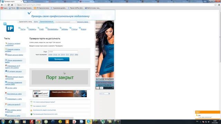Screen dimensions: 221x124
Task: Open Средняя скорость интернет link
Action: point(12,50)
